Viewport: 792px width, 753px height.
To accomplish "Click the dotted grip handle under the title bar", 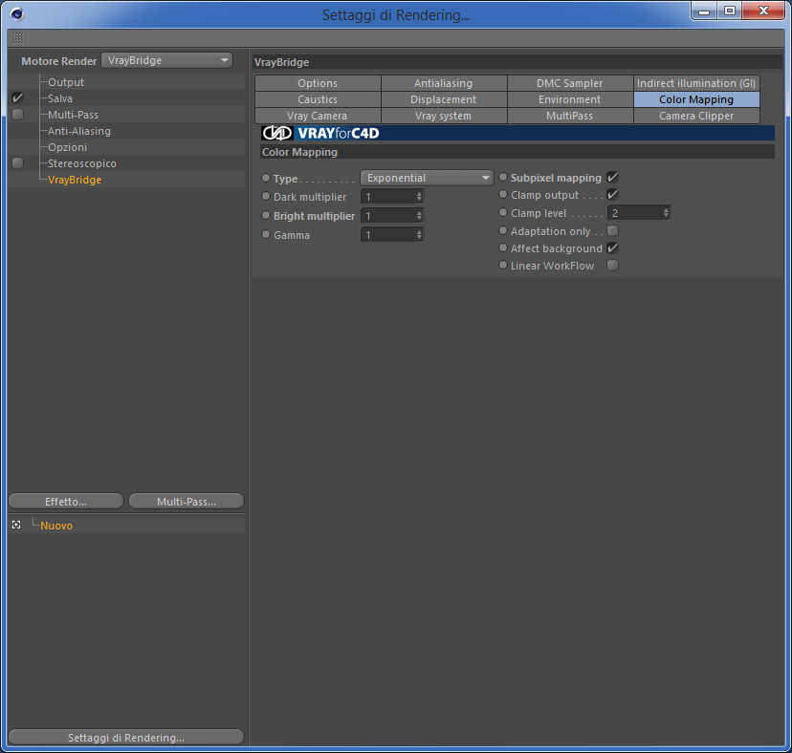I will tap(18, 38).
